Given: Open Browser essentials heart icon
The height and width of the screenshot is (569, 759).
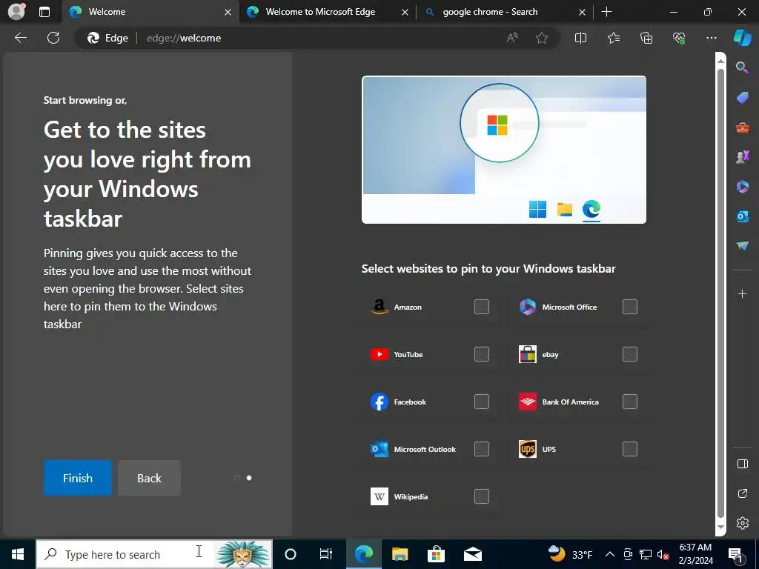Looking at the screenshot, I should pyautogui.click(x=679, y=38).
